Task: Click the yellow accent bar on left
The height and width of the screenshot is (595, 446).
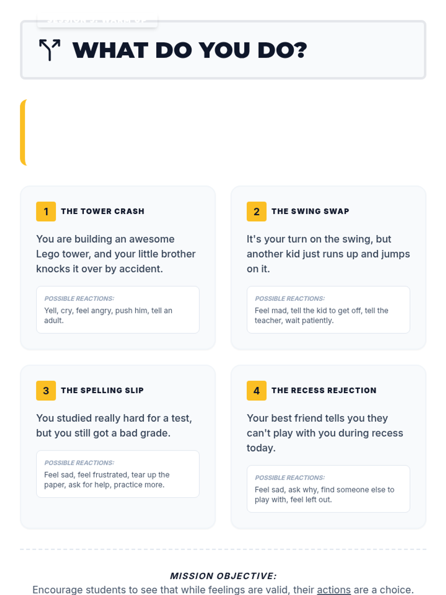Action: tap(23, 132)
